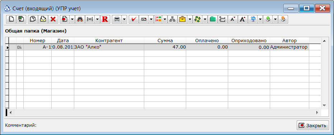Viewport: 334px width, 135px height.
Task: Expand dropdown beside small card icon
Action: point(151,19)
